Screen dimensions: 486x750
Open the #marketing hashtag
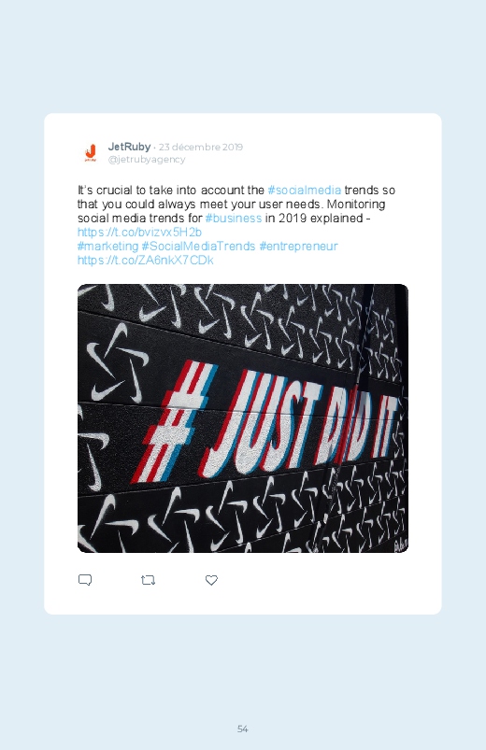tap(107, 247)
